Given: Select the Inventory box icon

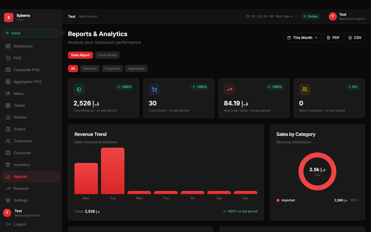Looking at the screenshot, I should (x=8, y=165).
